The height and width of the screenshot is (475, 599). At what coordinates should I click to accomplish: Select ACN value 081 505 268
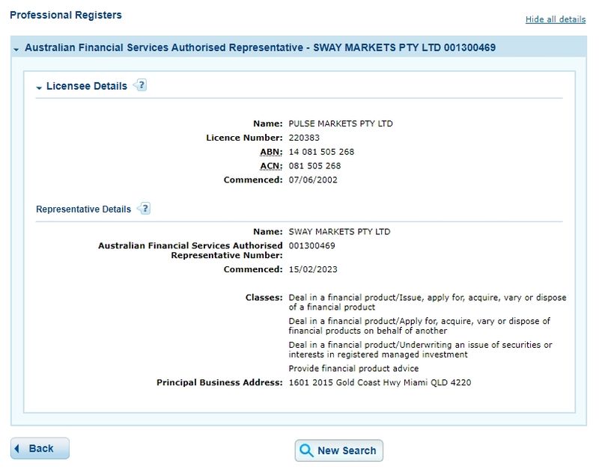(x=314, y=166)
